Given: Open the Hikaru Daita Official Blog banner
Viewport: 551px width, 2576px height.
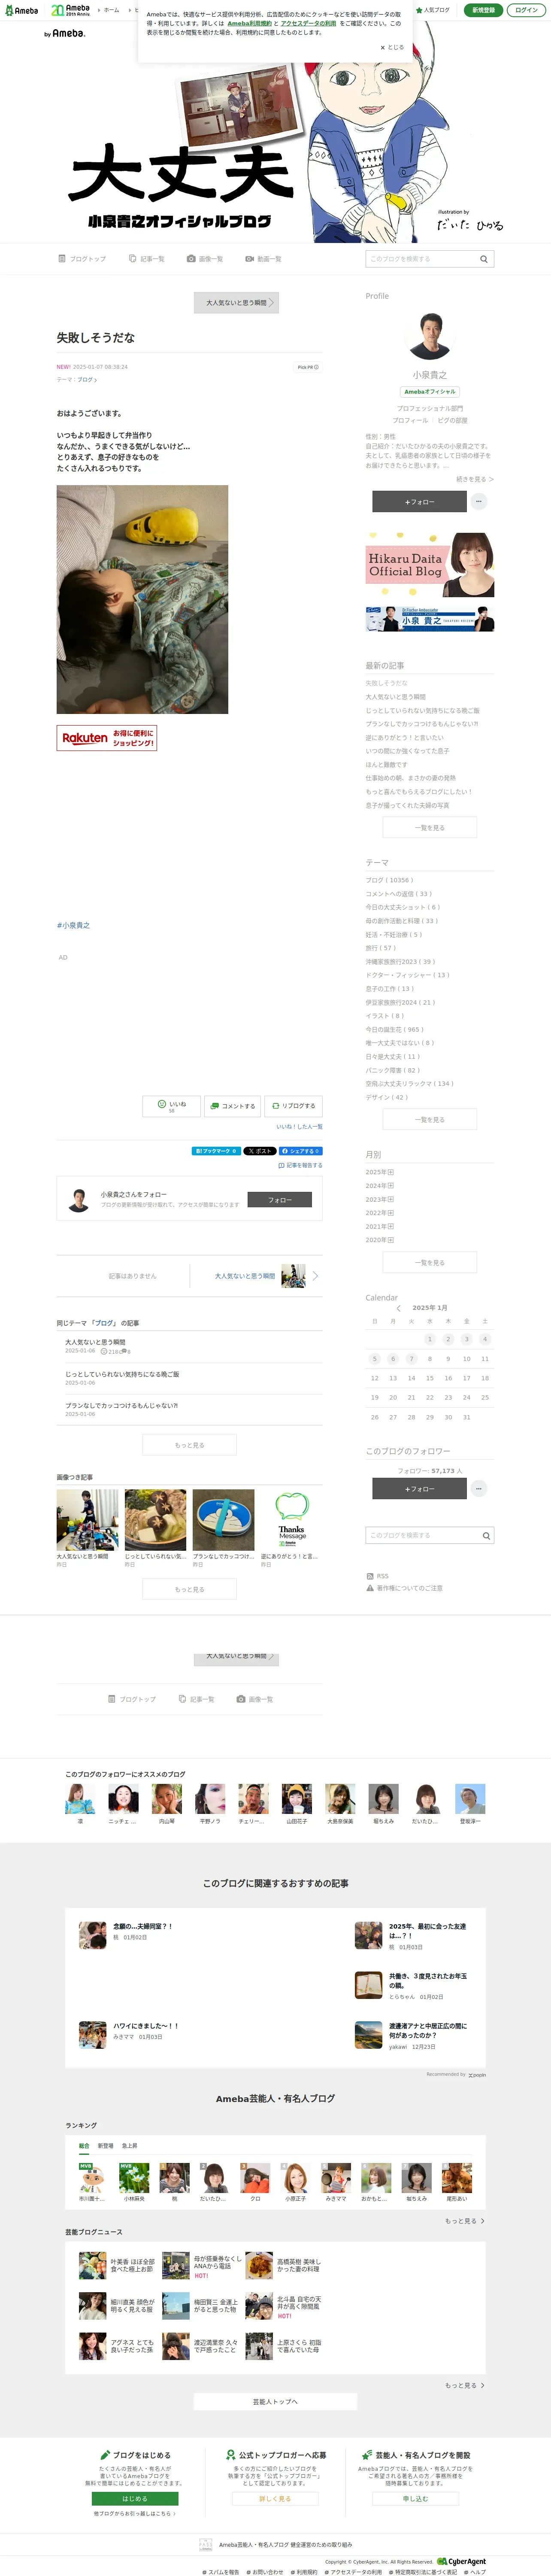Looking at the screenshot, I should (430, 565).
